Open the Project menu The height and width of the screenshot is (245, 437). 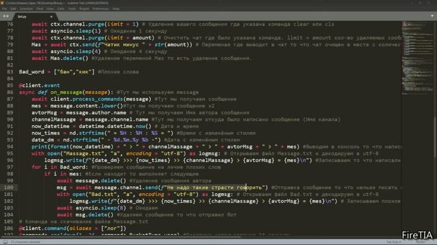pos(84,9)
